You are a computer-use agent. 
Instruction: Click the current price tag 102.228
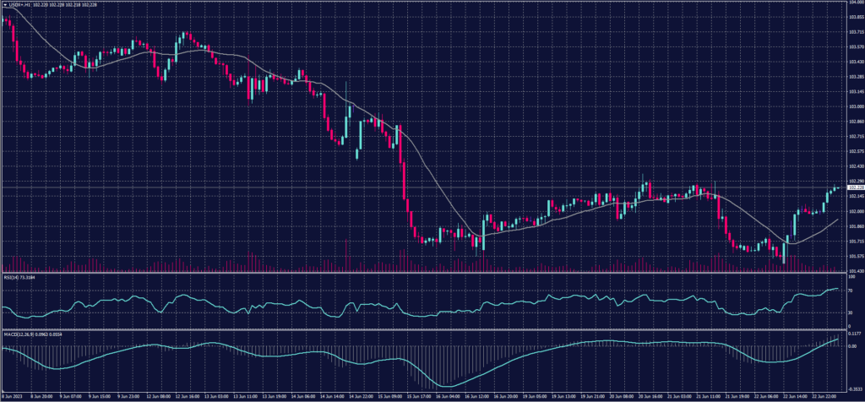click(x=854, y=187)
